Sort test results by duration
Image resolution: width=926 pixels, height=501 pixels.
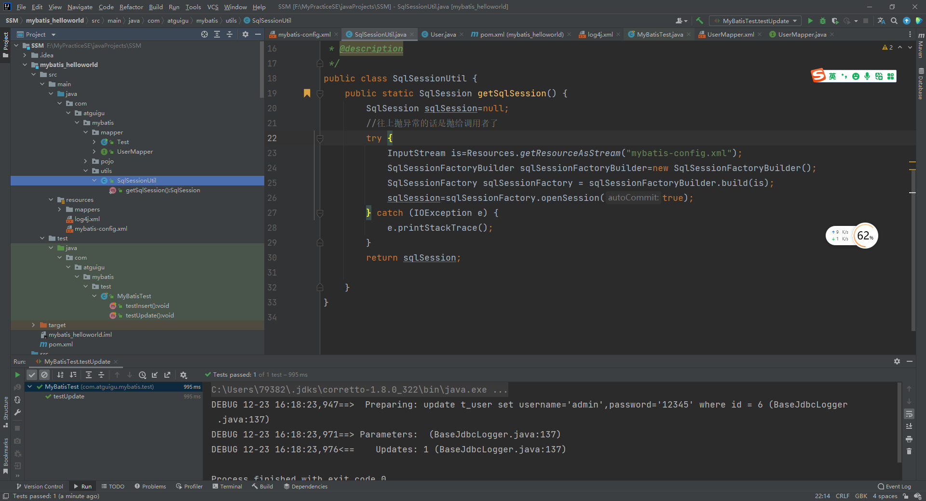[x=73, y=375]
